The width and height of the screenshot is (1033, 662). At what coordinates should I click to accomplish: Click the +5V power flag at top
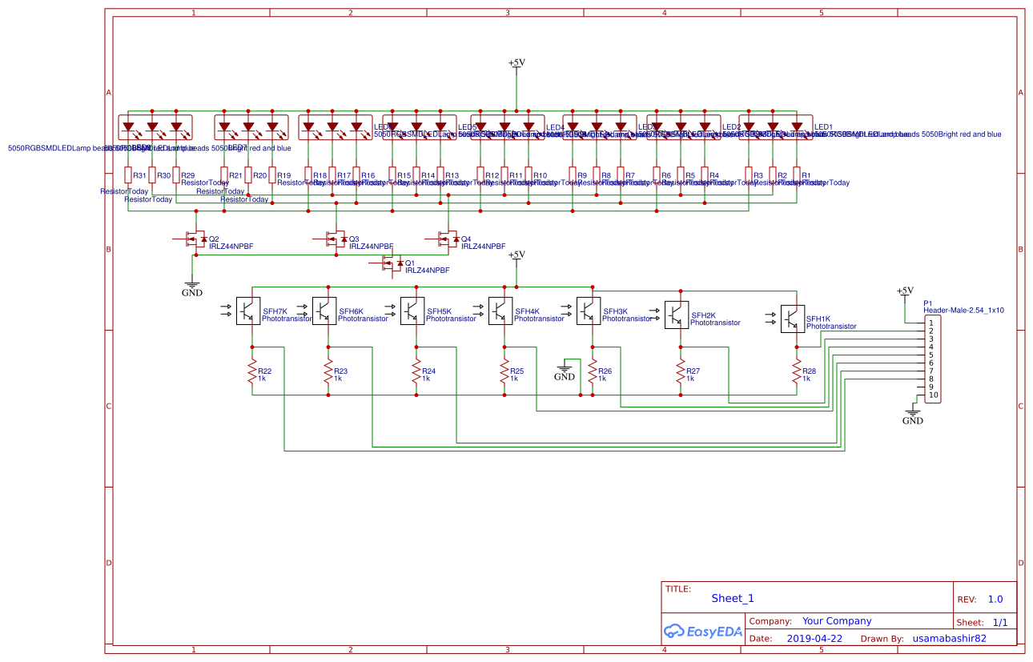pyautogui.click(x=516, y=64)
